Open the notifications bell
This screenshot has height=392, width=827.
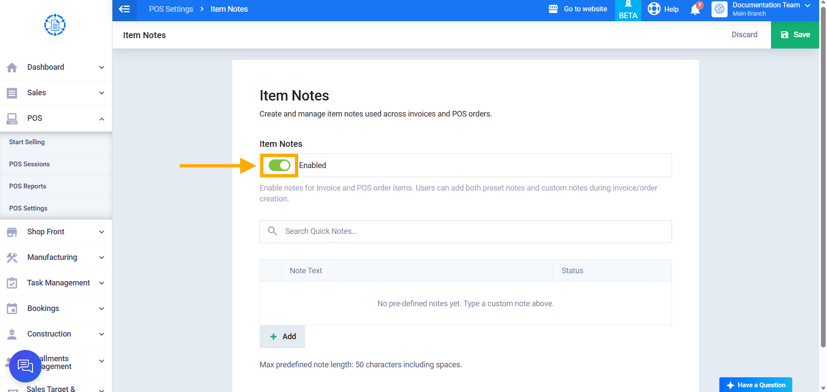click(695, 9)
